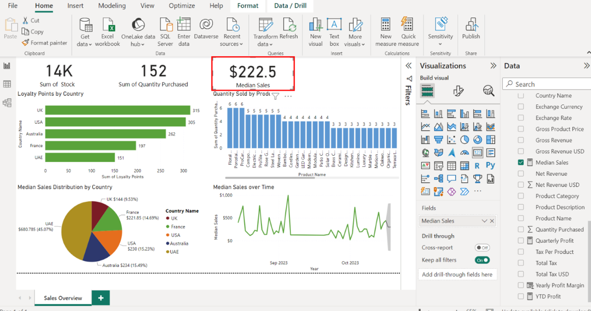Viewport: 591px width, 311px height.
Task: Open the Modeling ribbon tab
Action: pyautogui.click(x=111, y=6)
